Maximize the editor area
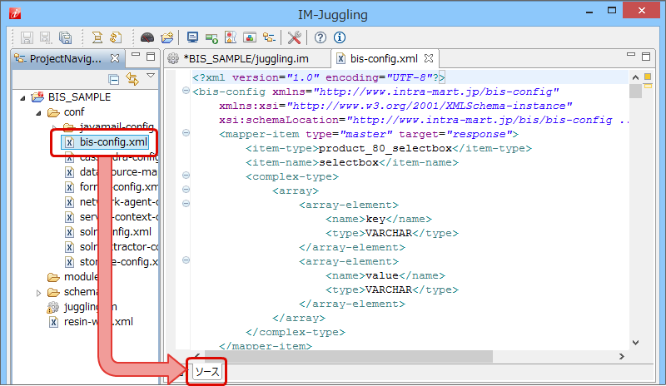 [646, 56]
